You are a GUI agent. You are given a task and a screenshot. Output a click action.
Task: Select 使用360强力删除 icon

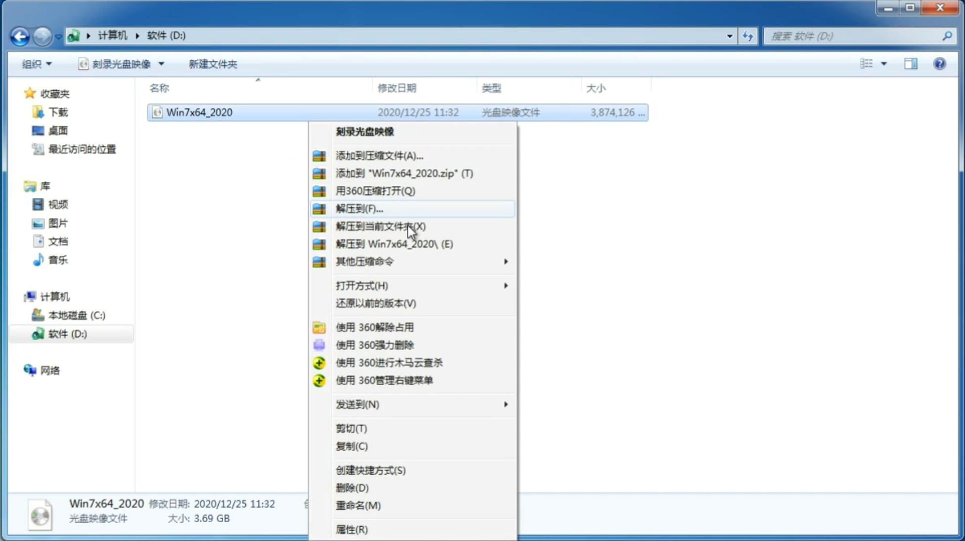click(x=320, y=345)
